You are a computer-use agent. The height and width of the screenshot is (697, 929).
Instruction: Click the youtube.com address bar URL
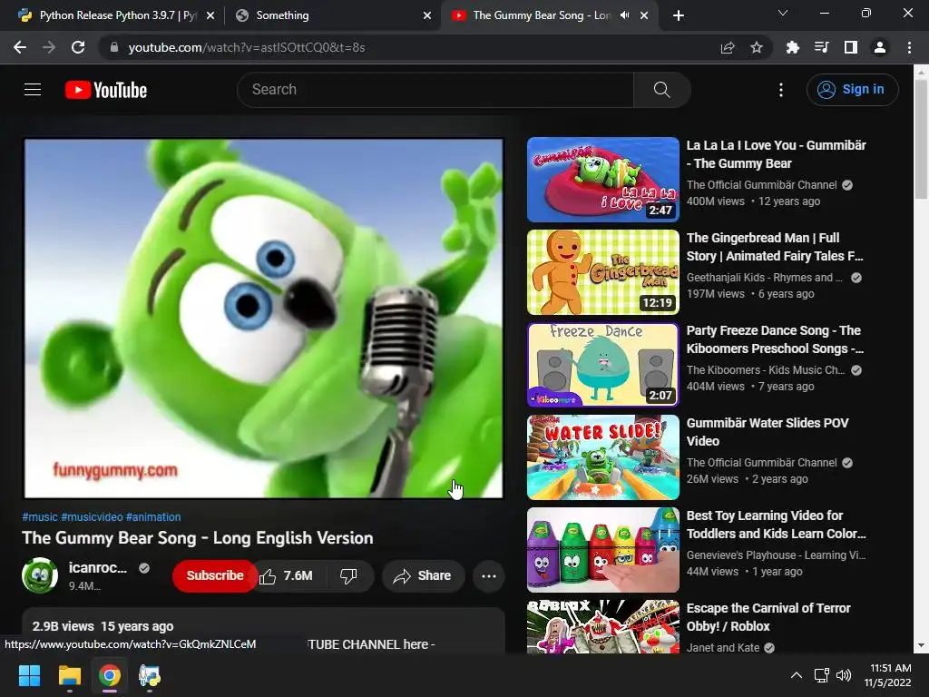tap(247, 47)
